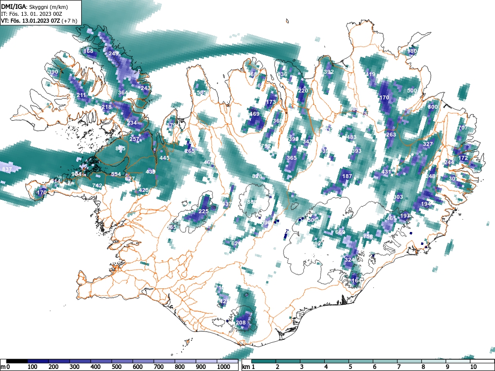Click the '10' label on the km scale
Screen dimensions: 495x371
tap(473, 367)
